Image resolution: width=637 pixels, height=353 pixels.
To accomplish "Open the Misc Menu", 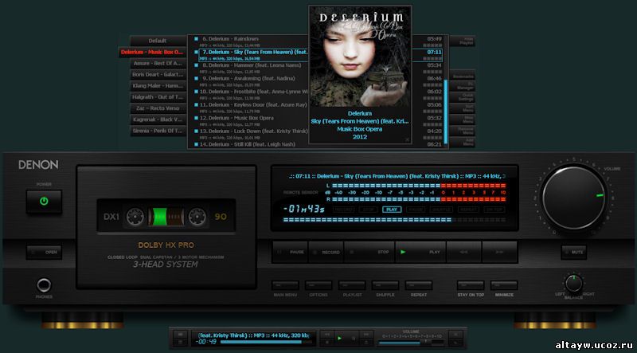I will click(463, 120).
